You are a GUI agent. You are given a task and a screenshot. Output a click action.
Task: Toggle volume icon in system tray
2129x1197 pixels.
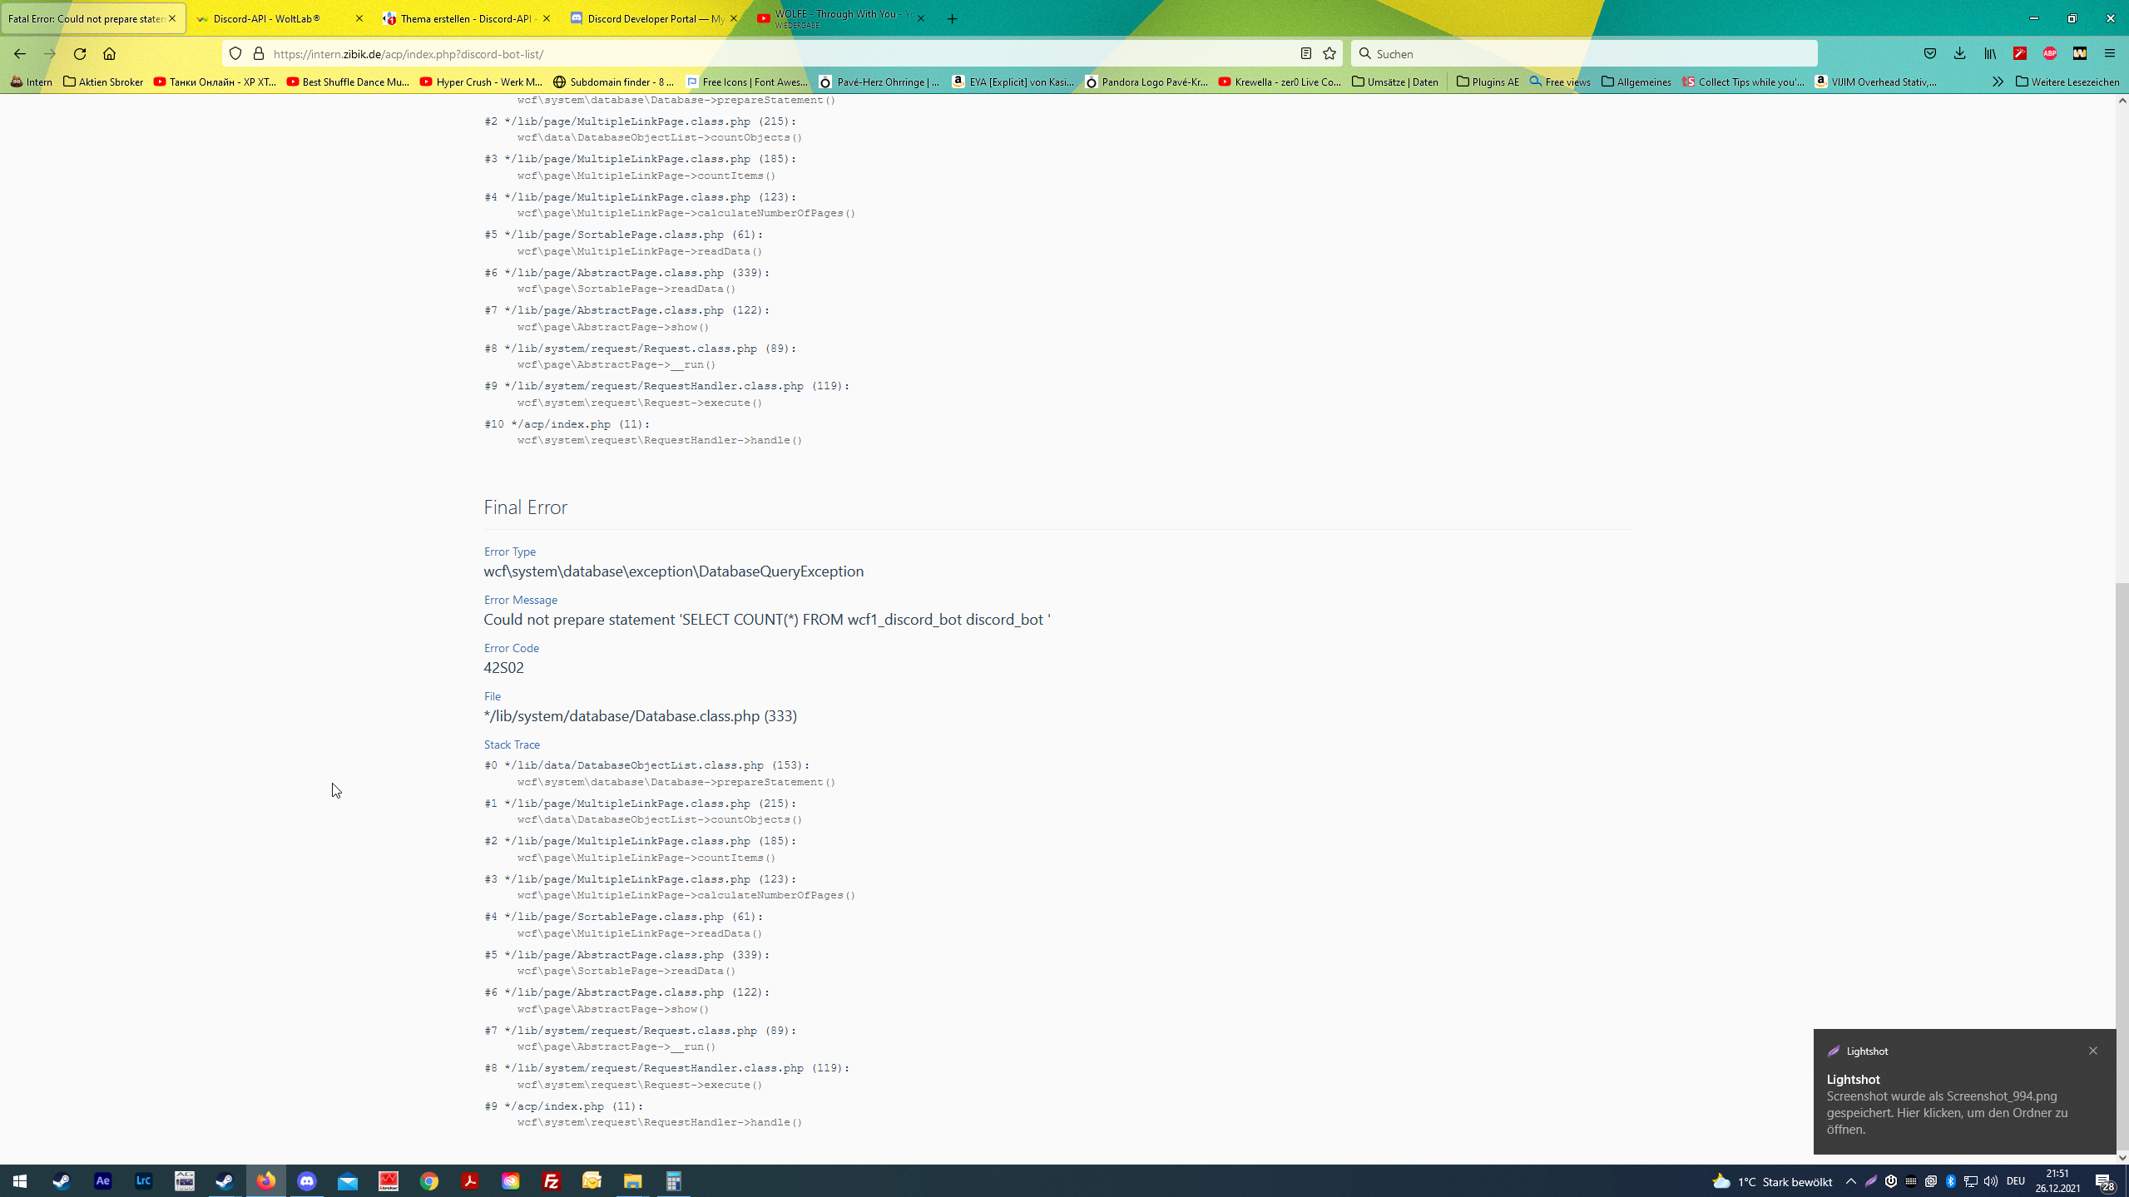coord(1990,1181)
